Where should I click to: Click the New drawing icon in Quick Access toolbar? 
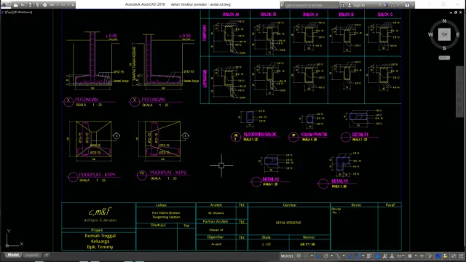(16, 5)
